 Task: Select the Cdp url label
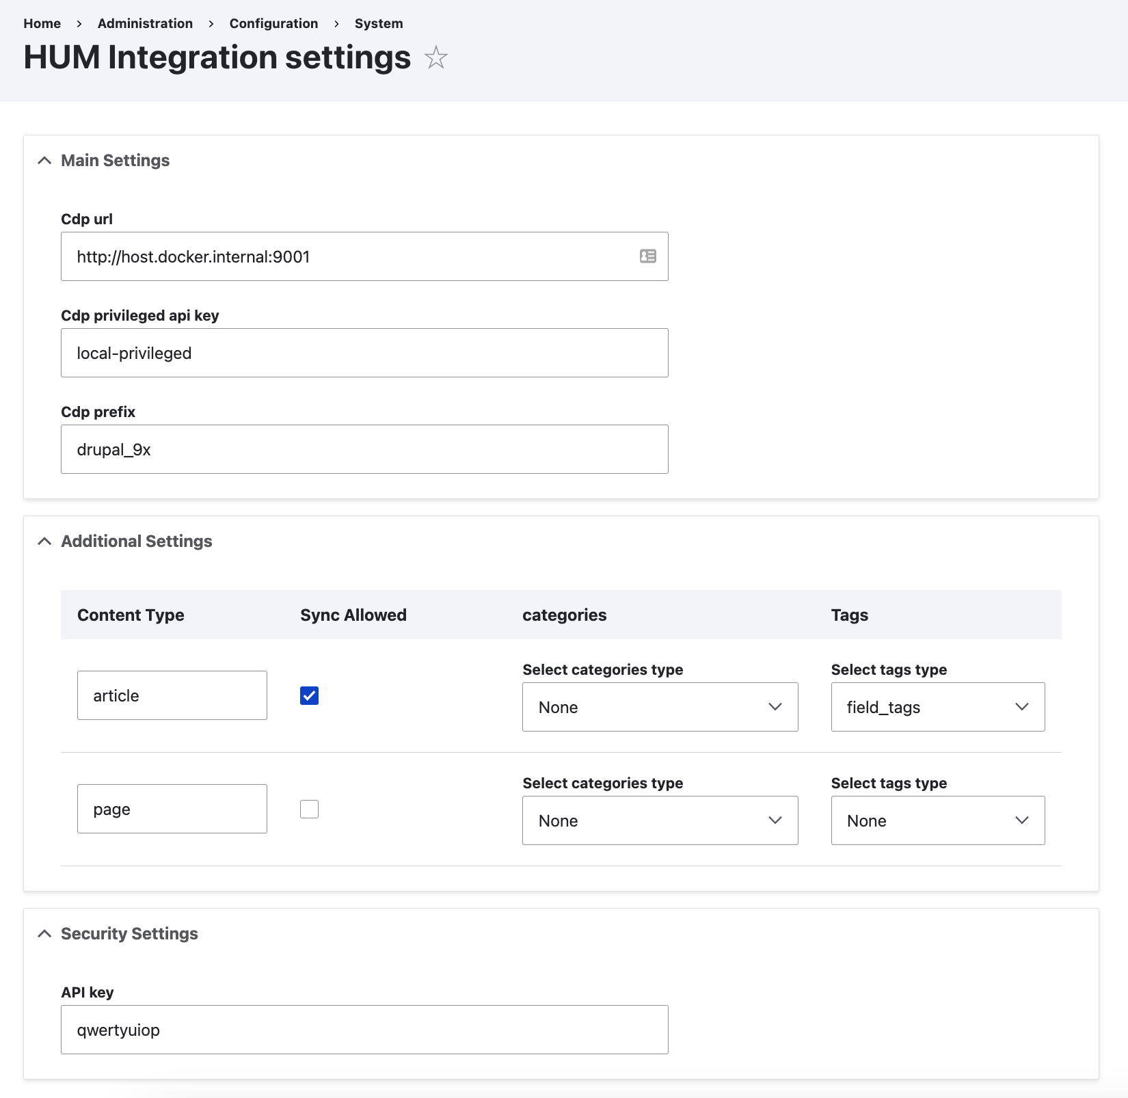click(87, 219)
